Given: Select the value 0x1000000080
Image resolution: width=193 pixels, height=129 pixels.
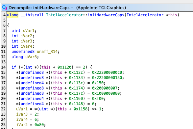Looking at the screenshot, I should click(x=106, y=93).
